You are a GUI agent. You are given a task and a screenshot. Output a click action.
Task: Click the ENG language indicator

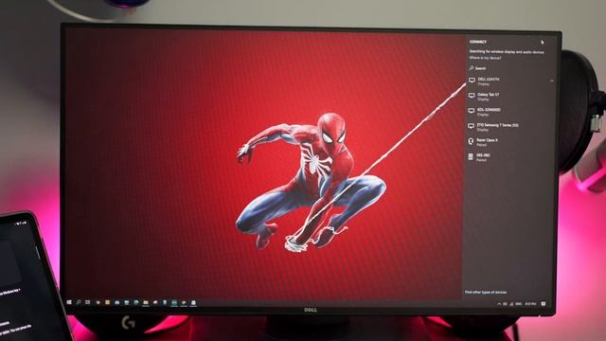tap(519, 304)
